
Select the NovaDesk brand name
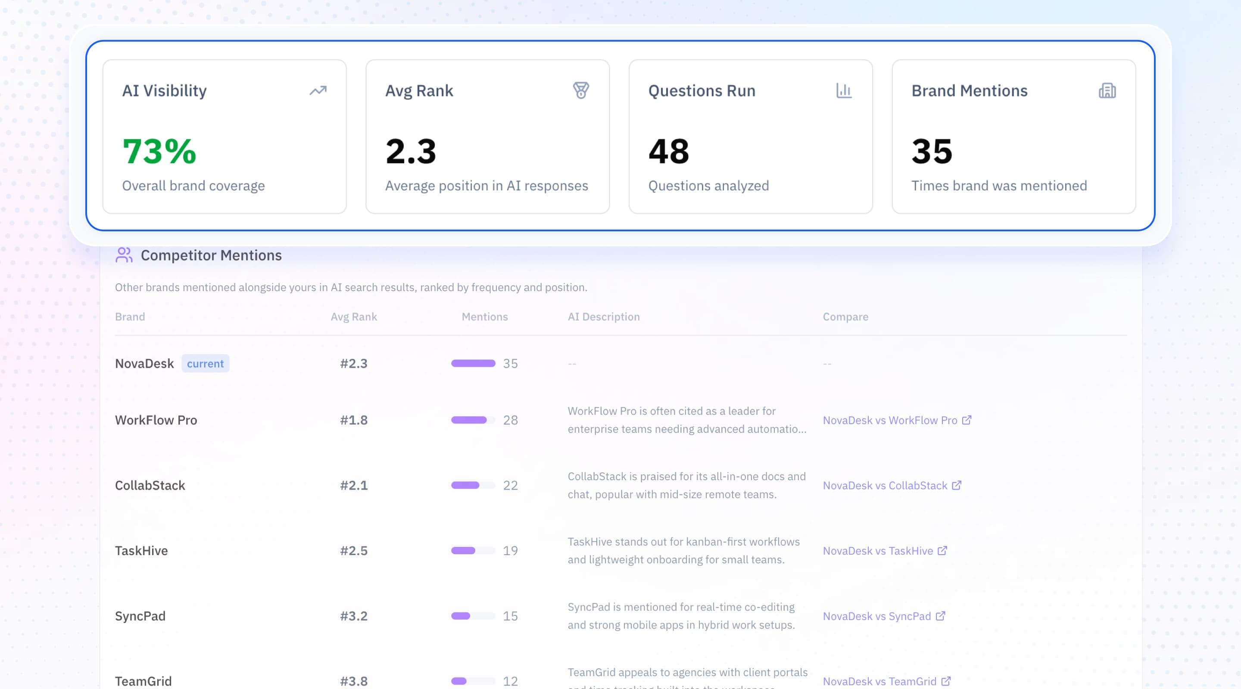coord(144,363)
